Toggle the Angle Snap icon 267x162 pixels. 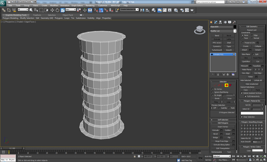pos(101,10)
